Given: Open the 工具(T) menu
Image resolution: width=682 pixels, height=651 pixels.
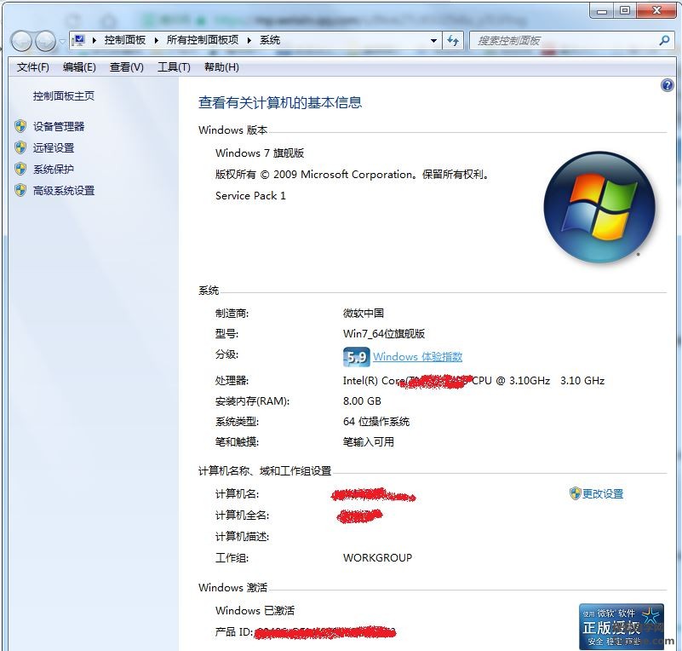Looking at the screenshot, I should [x=174, y=67].
